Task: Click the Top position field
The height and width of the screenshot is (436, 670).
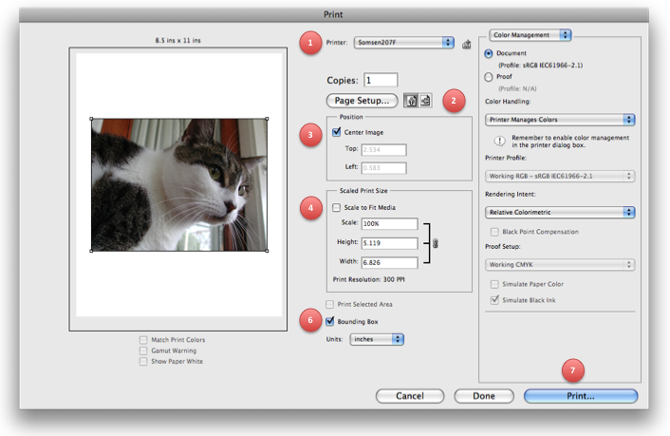Action: tap(383, 150)
